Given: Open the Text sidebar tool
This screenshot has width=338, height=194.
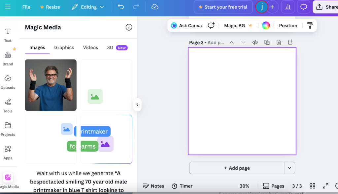Looking at the screenshot, I should [x=8, y=35].
